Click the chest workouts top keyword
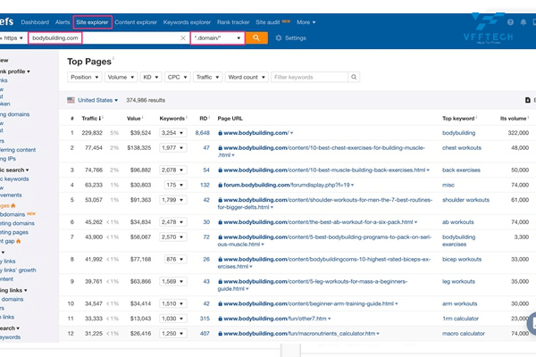This screenshot has height=357, width=536. point(462,148)
